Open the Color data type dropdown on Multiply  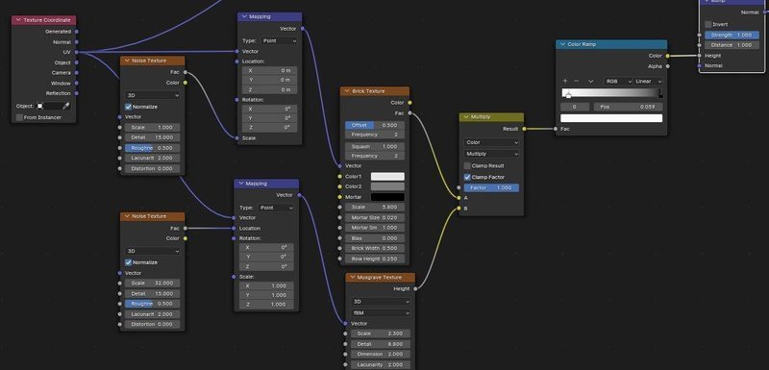click(491, 142)
